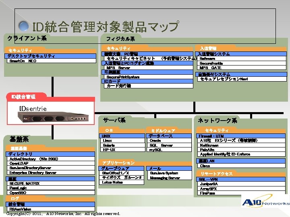Select the IDsentrie product name text
Viewport: 290px width, 217px height.
33,108
